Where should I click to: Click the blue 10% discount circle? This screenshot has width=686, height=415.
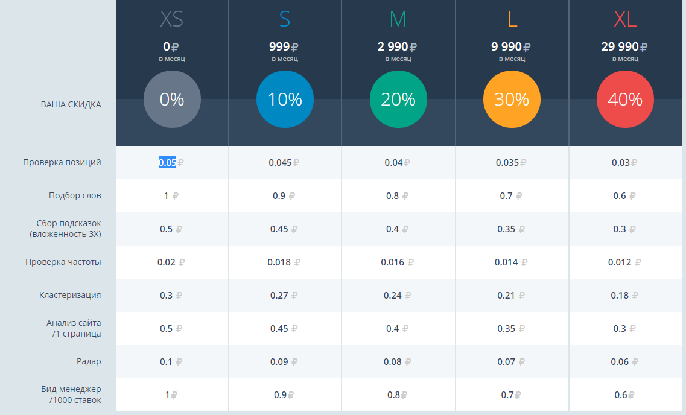click(x=285, y=100)
